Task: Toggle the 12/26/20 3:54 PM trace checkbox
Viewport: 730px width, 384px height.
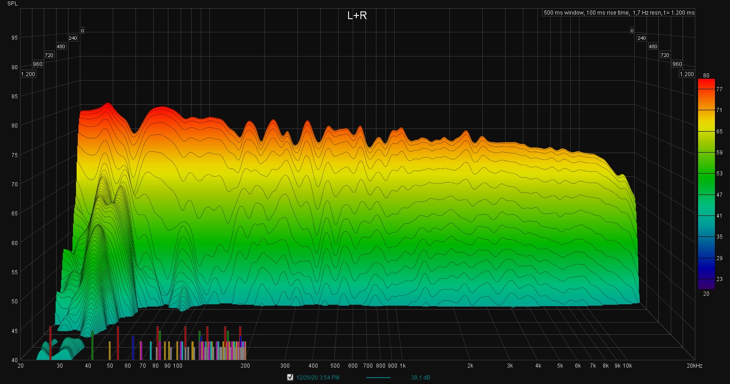Action: [290, 377]
